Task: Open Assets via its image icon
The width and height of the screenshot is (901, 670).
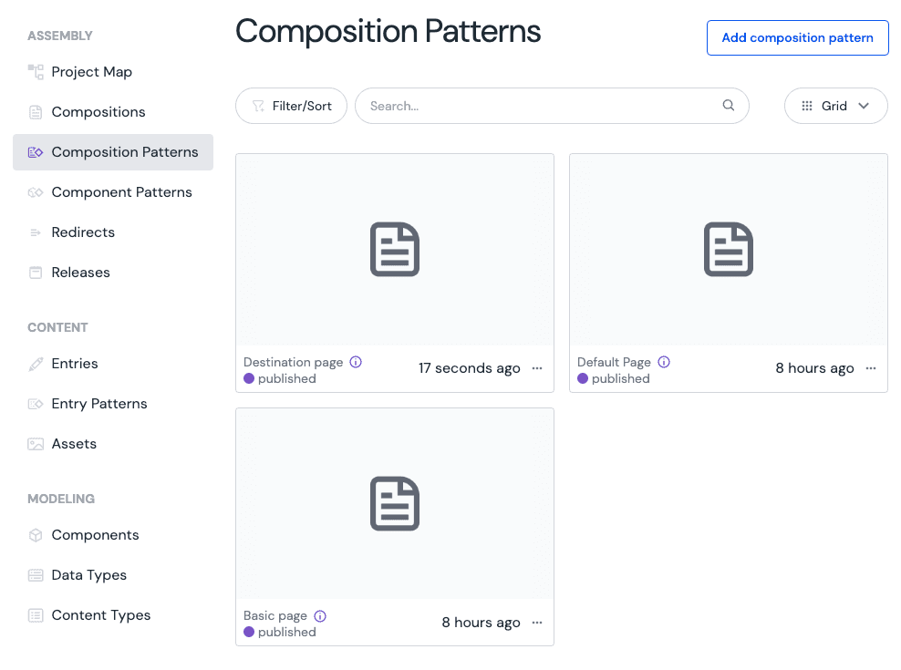Action: pyautogui.click(x=35, y=444)
